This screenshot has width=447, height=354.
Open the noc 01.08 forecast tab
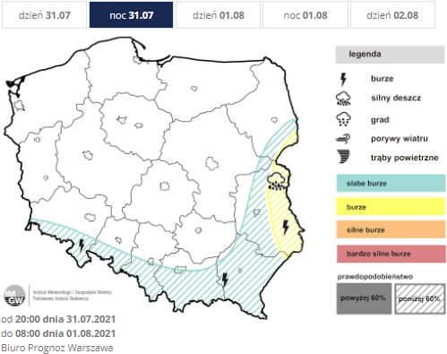pyautogui.click(x=305, y=15)
